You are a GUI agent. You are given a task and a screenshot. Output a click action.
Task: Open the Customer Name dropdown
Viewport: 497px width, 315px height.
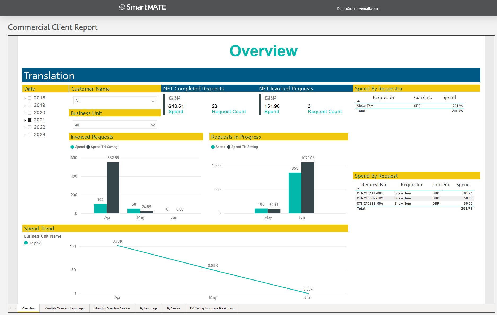(x=115, y=100)
